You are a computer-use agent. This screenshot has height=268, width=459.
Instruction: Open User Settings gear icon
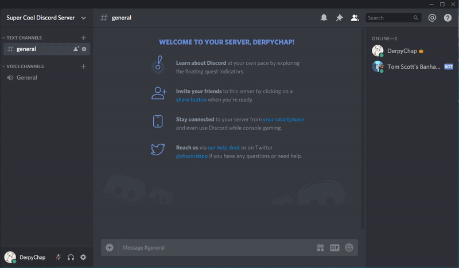83,257
